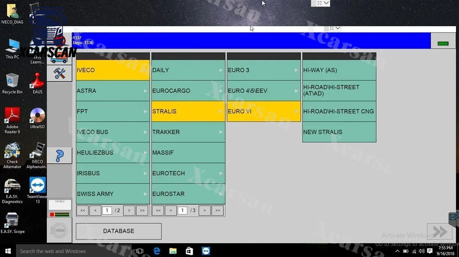
Task: Go to previous page of brand list
Action: (95, 211)
